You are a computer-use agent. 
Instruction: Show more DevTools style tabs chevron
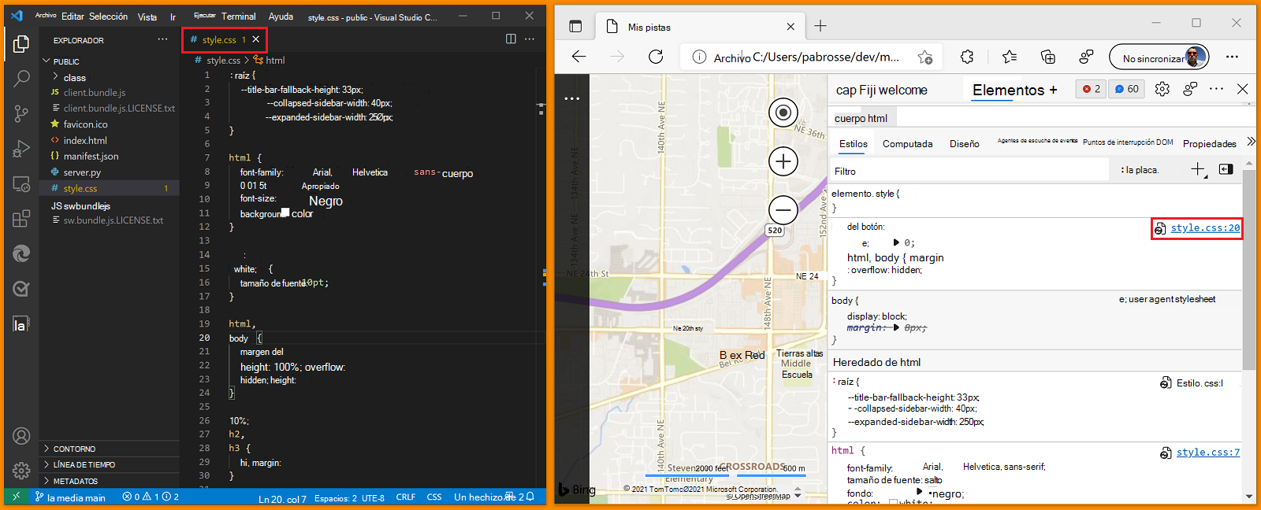pos(1251,142)
